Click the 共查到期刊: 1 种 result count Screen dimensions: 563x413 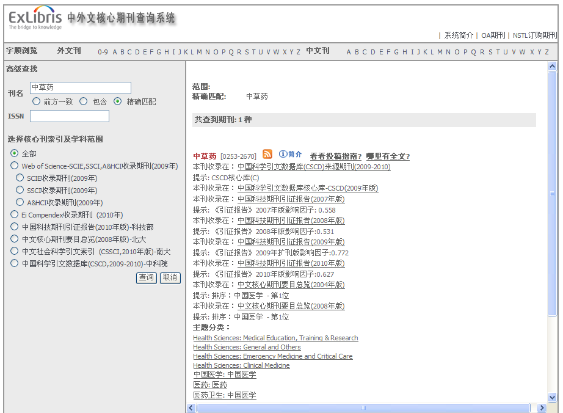pyautogui.click(x=223, y=120)
